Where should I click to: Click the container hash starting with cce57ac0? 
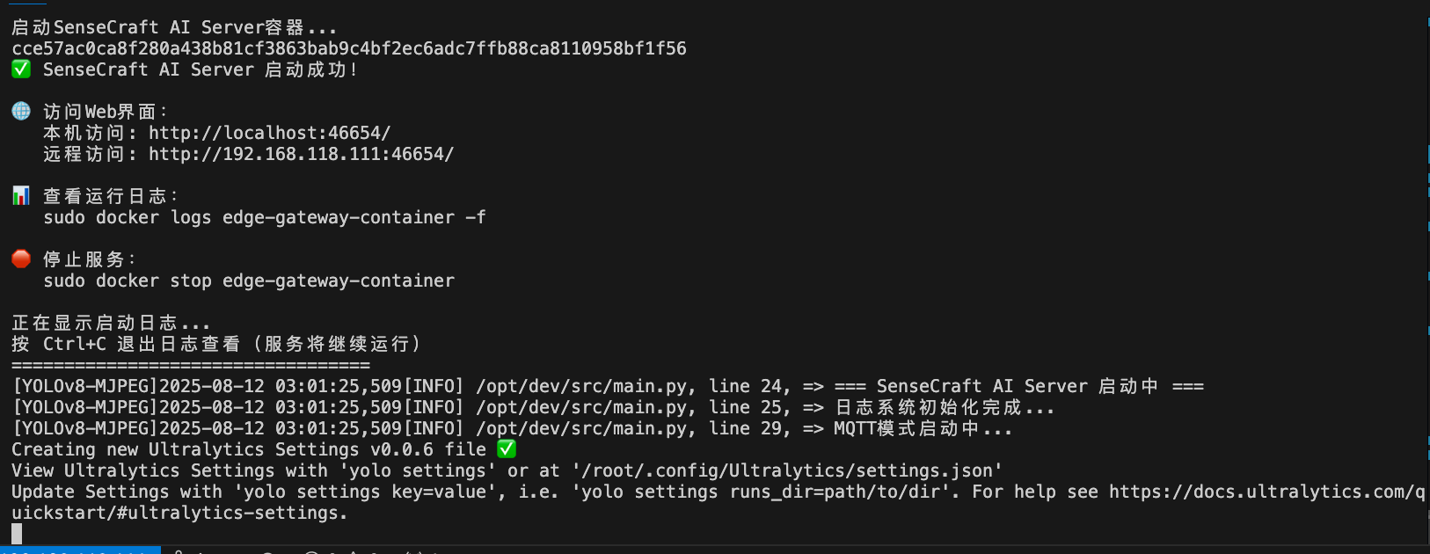349,48
